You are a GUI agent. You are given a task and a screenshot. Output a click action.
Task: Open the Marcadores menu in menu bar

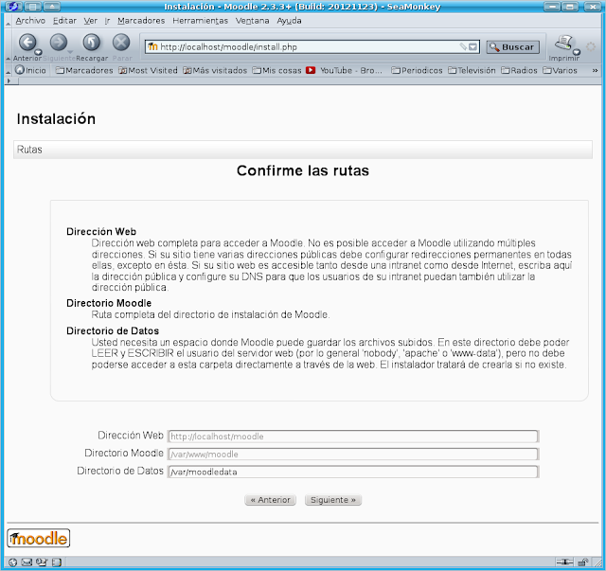tap(141, 21)
